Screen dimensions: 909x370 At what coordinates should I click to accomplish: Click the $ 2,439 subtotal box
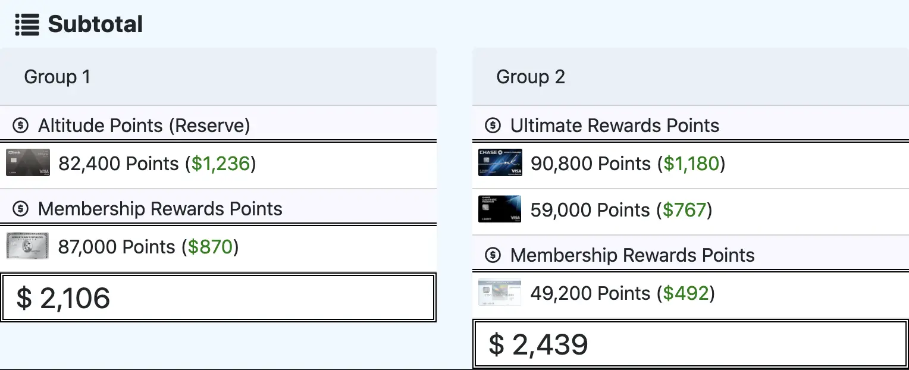point(691,344)
